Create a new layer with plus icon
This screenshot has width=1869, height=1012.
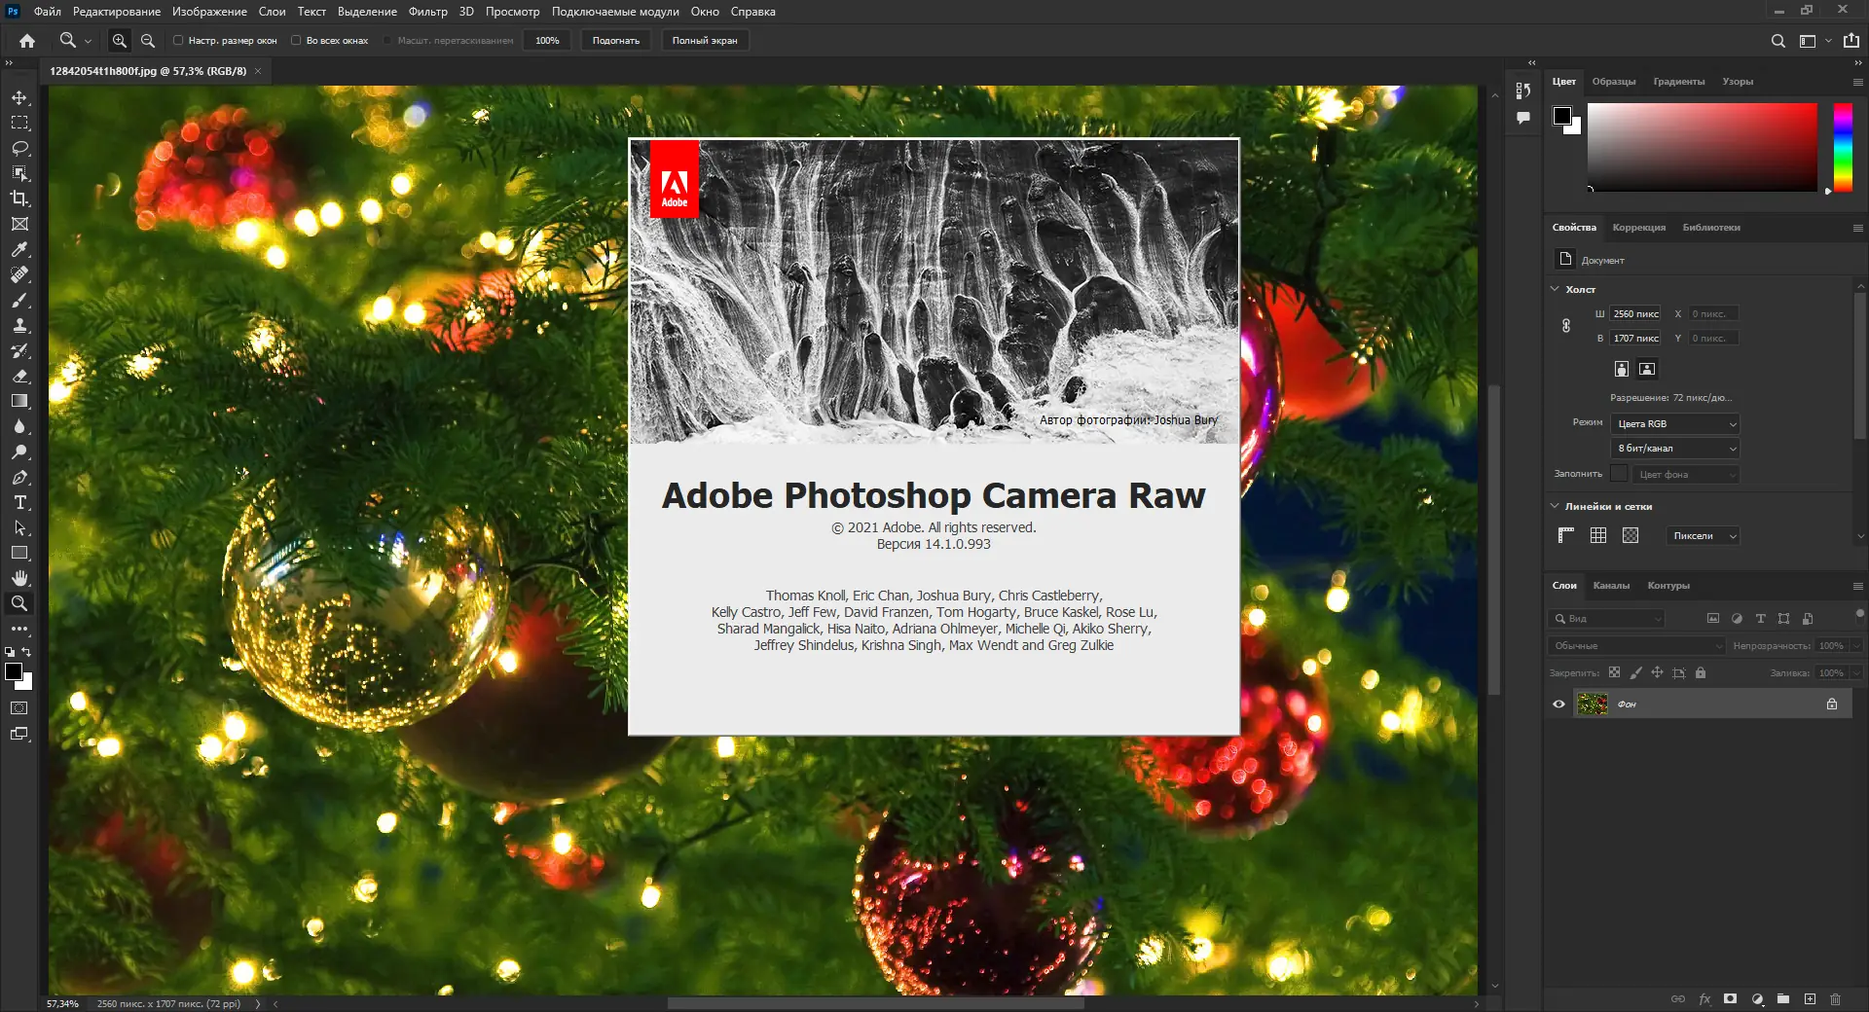coord(1810,999)
